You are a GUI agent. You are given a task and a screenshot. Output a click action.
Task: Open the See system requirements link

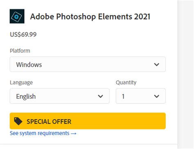pyautogui.click(x=43, y=133)
